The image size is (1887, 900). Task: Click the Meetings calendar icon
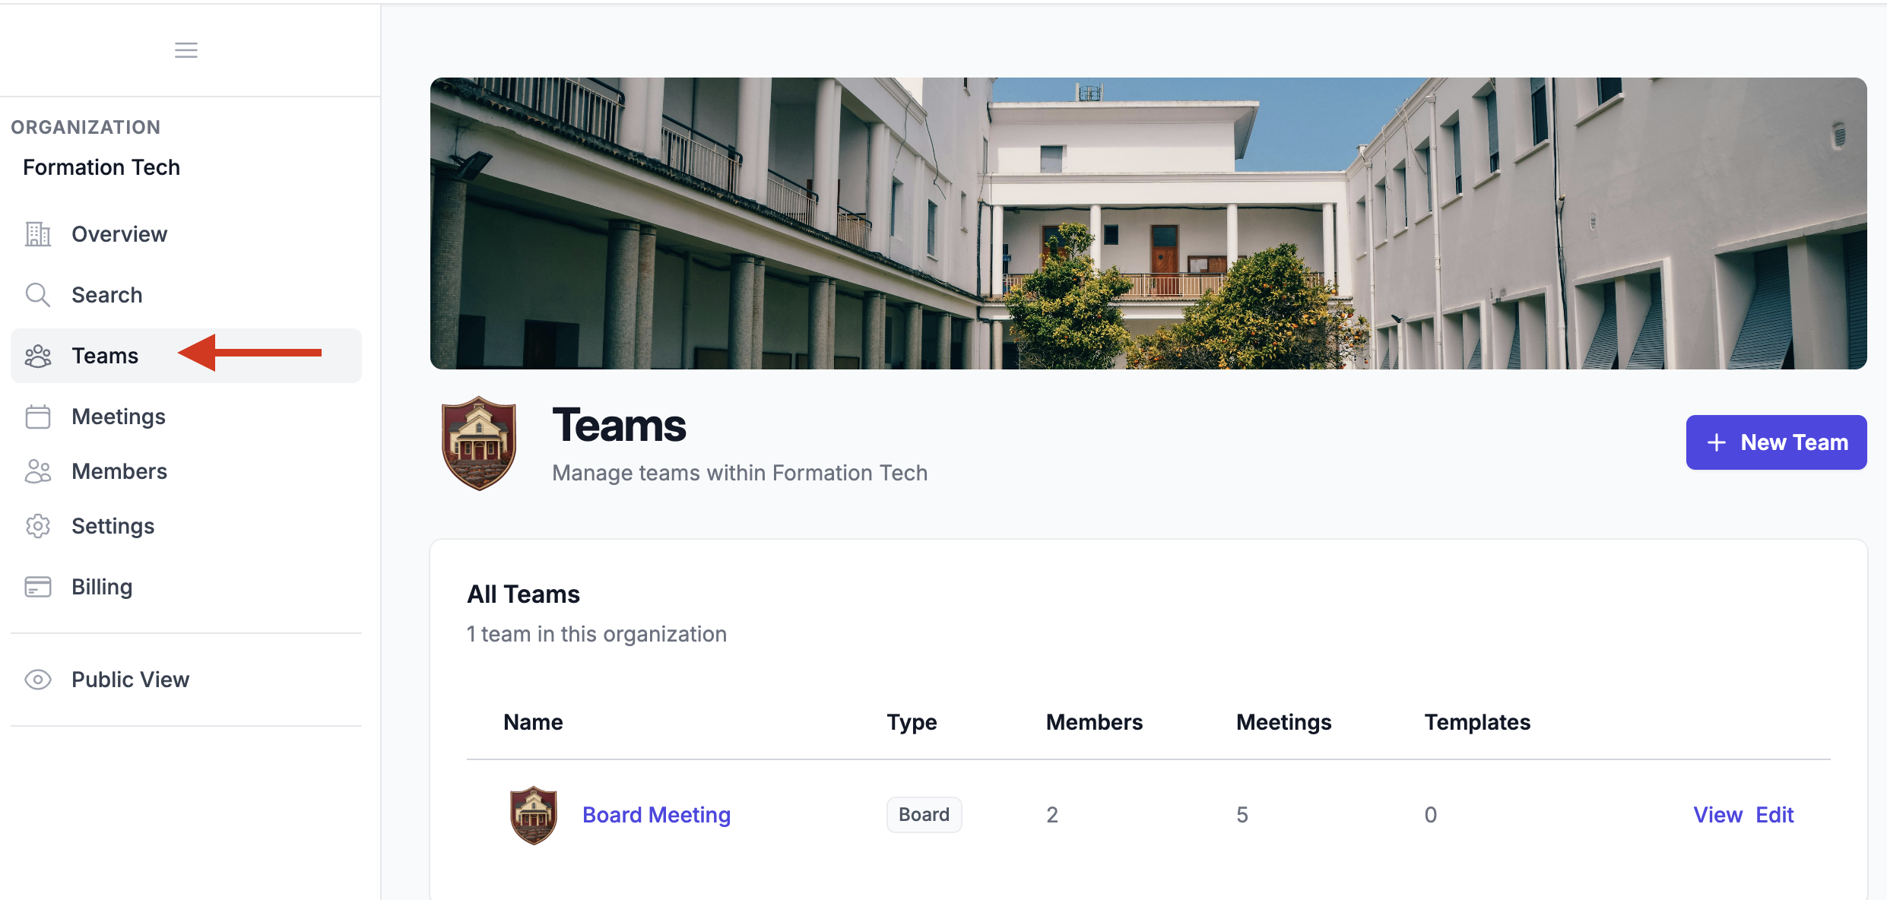pyautogui.click(x=38, y=417)
